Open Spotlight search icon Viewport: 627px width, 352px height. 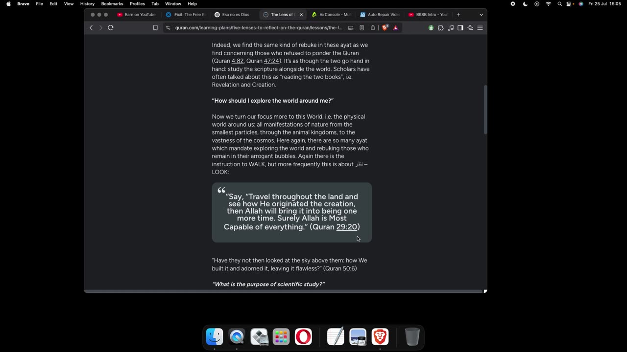pos(560,4)
